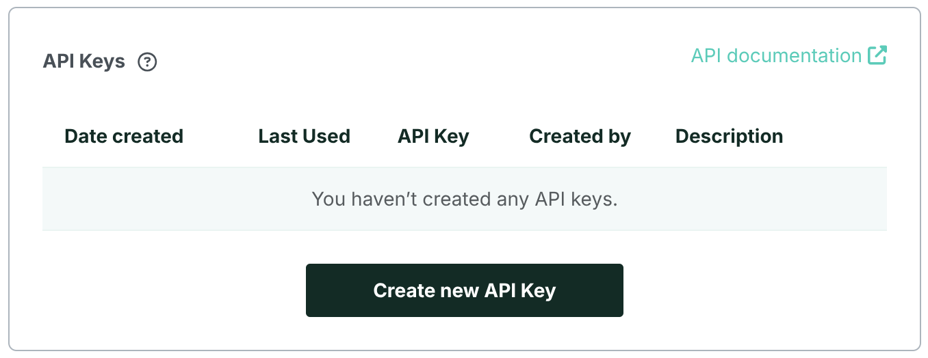Choose the Created by column header
Viewport: 928px width, 358px height.
pos(580,137)
